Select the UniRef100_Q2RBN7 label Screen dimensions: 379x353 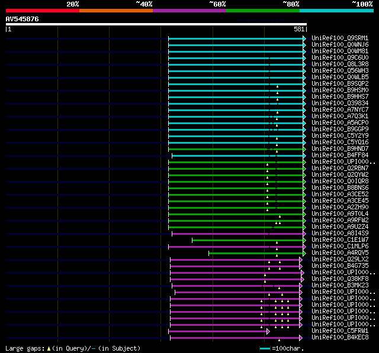pos(340,169)
